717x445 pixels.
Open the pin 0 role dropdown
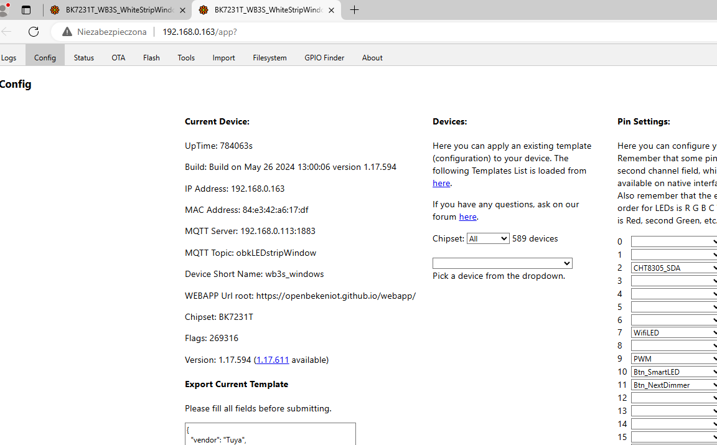pos(674,241)
